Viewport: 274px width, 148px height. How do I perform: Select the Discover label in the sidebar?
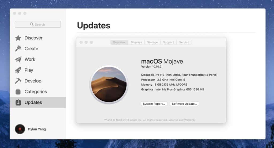tap(33, 38)
